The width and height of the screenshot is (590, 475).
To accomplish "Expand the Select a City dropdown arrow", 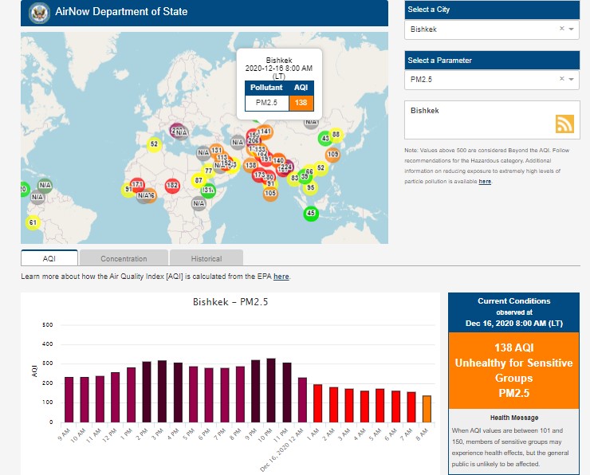I will (x=571, y=29).
